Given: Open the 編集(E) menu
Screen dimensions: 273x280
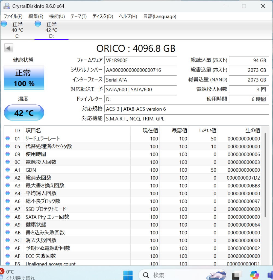Looking at the screenshot, I should (x=36, y=16).
